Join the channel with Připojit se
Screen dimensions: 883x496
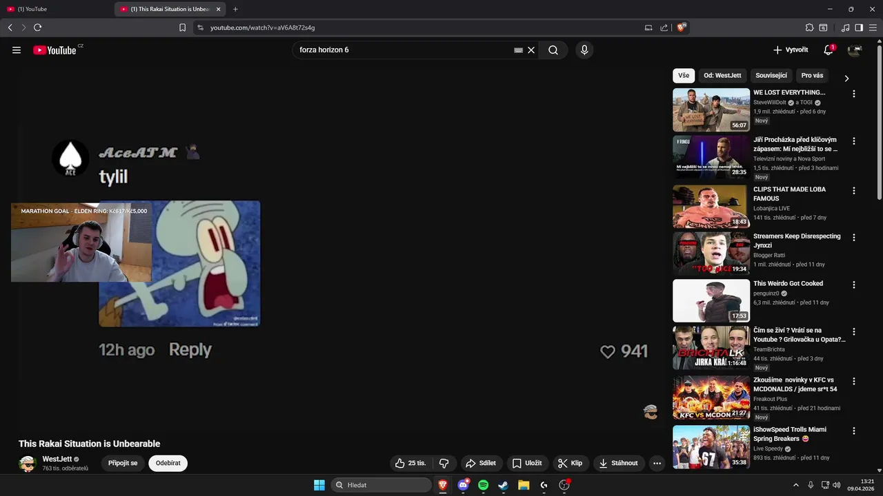(x=123, y=463)
